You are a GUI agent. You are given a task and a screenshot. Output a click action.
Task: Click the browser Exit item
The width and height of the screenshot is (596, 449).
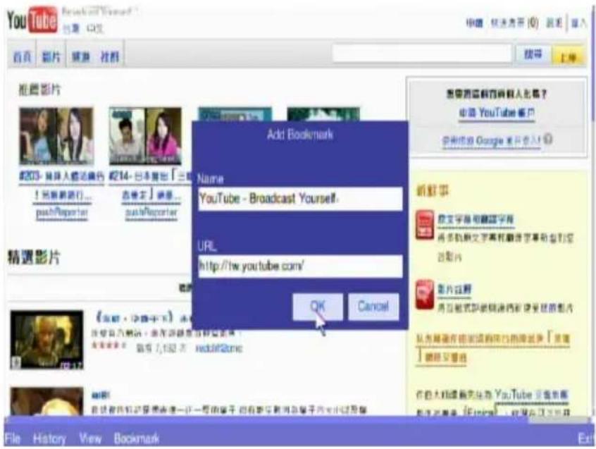pos(585,438)
